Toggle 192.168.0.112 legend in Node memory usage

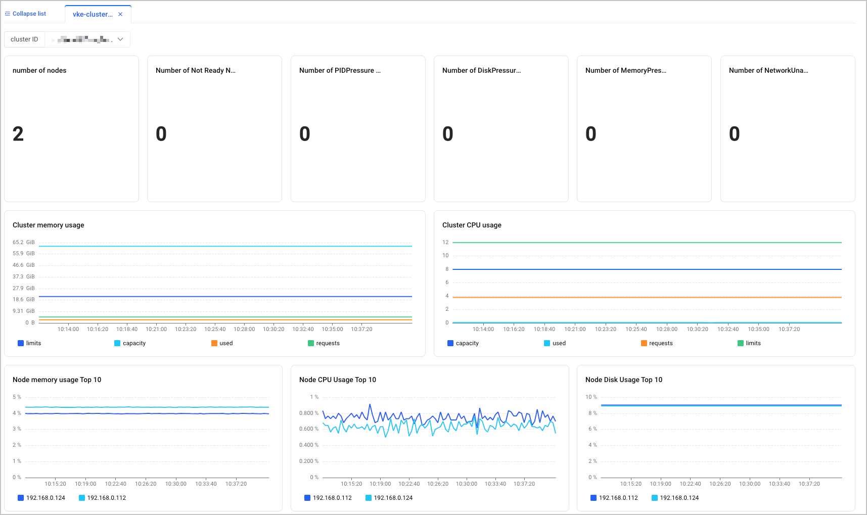point(103,498)
